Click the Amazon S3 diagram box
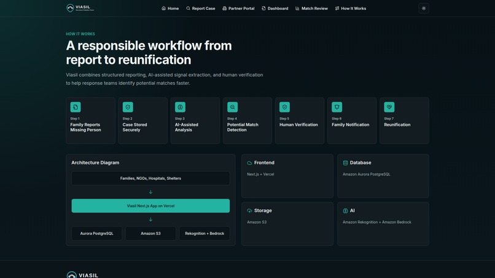This screenshot has width=495, height=278. (x=150, y=233)
